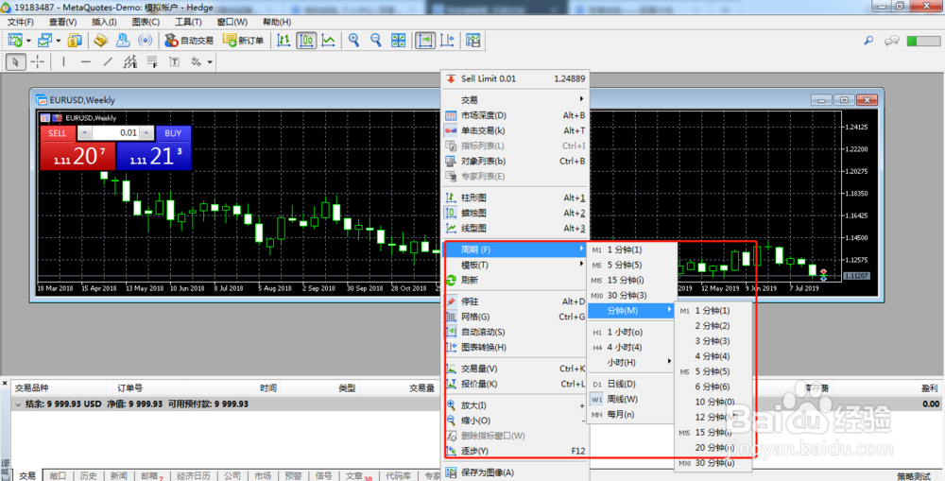The width and height of the screenshot is (945, 481).
Task: Select the trendline drawing tool
Action: (x=108, y=61)
